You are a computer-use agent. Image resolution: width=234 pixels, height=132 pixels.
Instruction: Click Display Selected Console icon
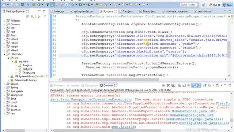(210, 85)
